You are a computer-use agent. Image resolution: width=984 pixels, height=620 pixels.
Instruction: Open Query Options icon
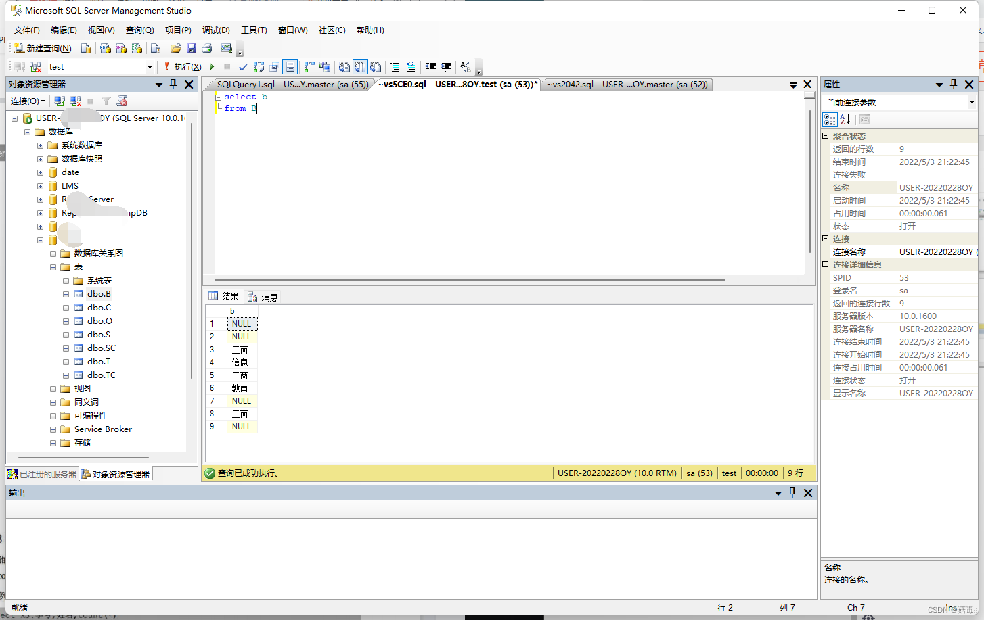click(x=275, y=67)
